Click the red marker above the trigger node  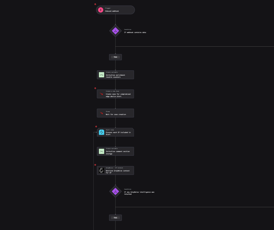point(95,4)
